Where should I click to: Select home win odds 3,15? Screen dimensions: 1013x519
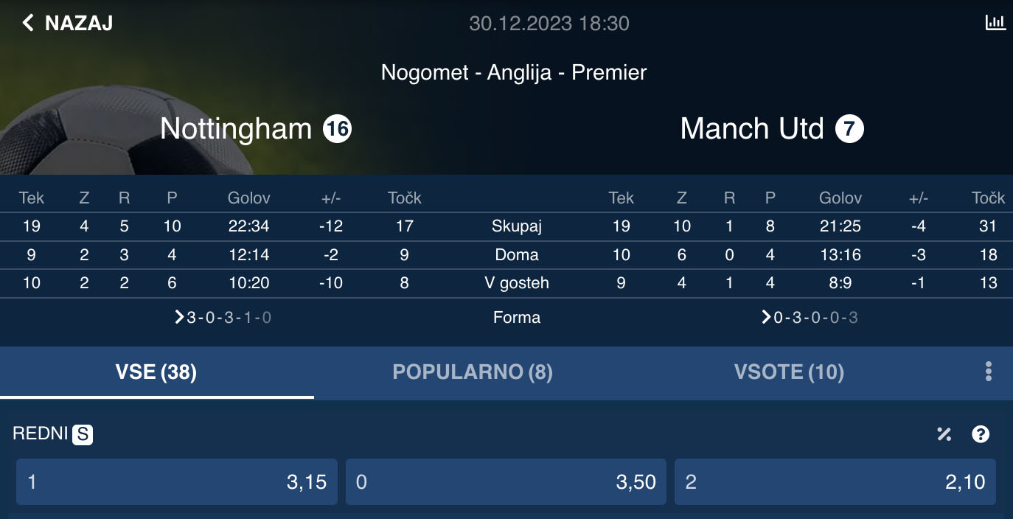177,482
